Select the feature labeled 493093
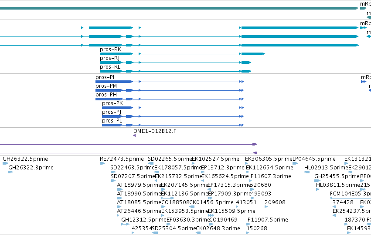 click(261, 194)
